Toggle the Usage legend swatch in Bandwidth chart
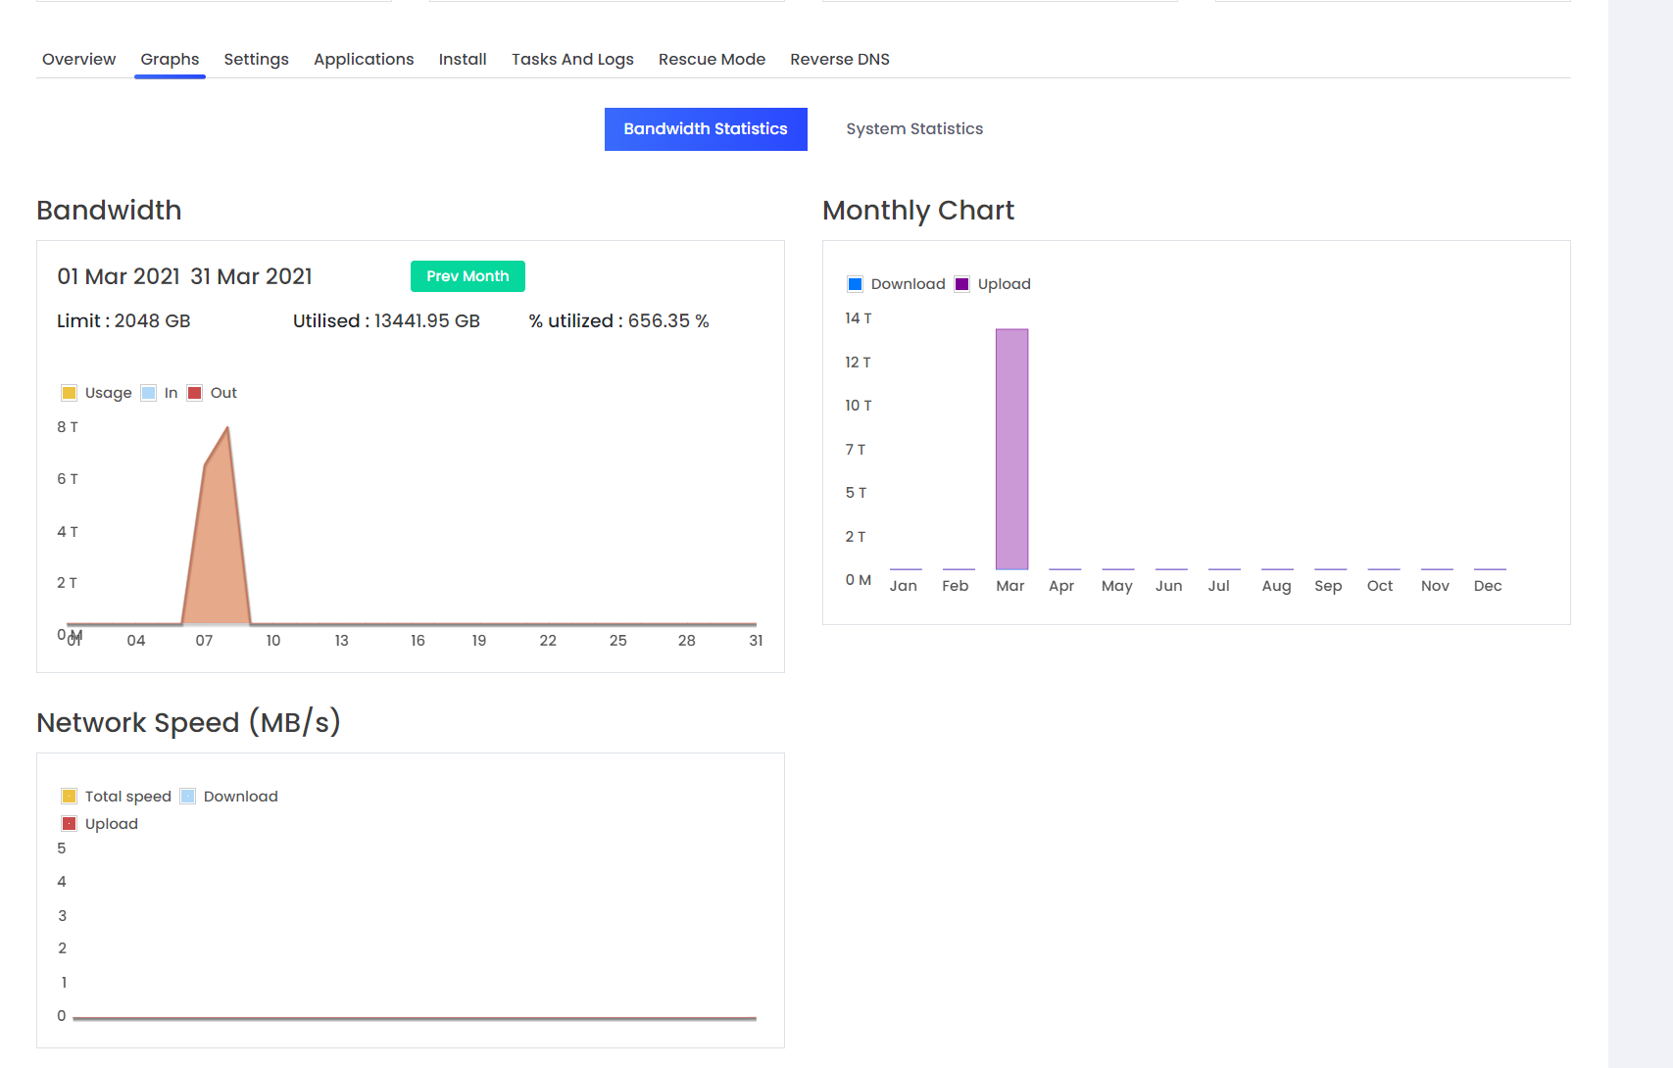 (70, 393)
